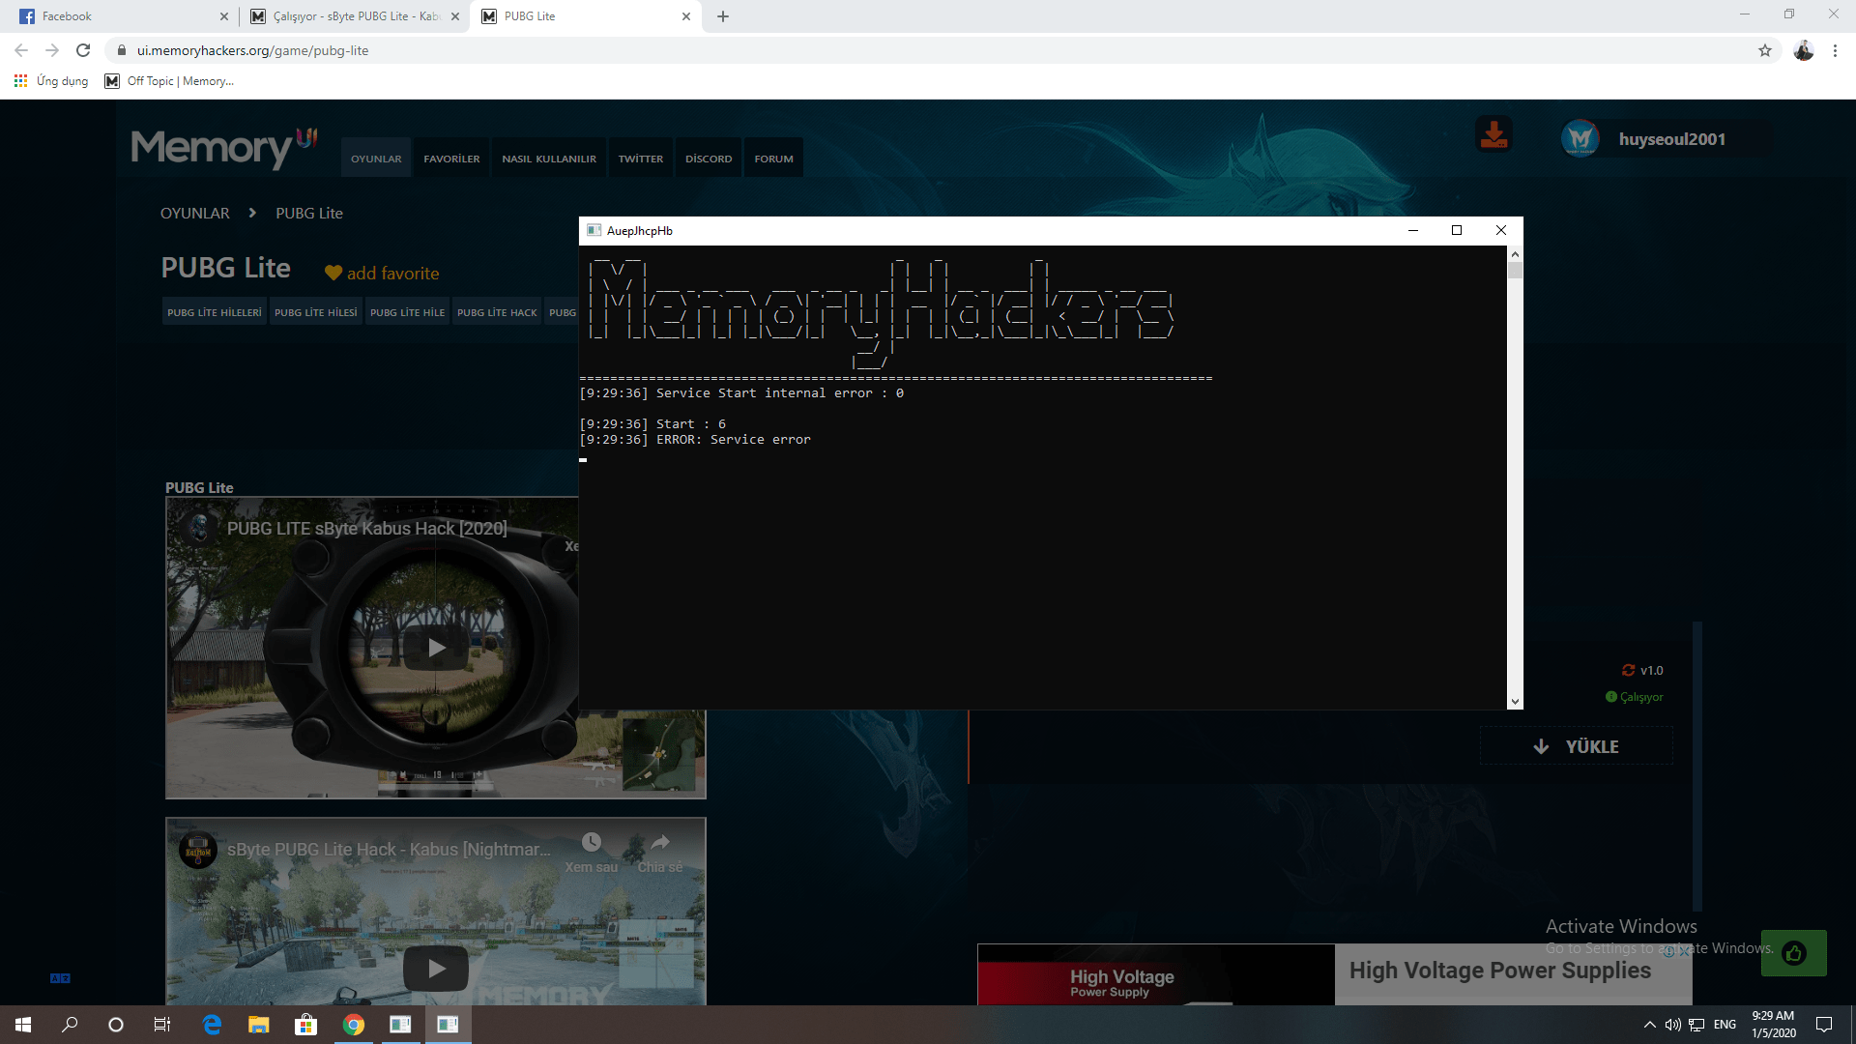
Task: Maximize the AuepJhcpHb console window
Action: [1457, 230]
